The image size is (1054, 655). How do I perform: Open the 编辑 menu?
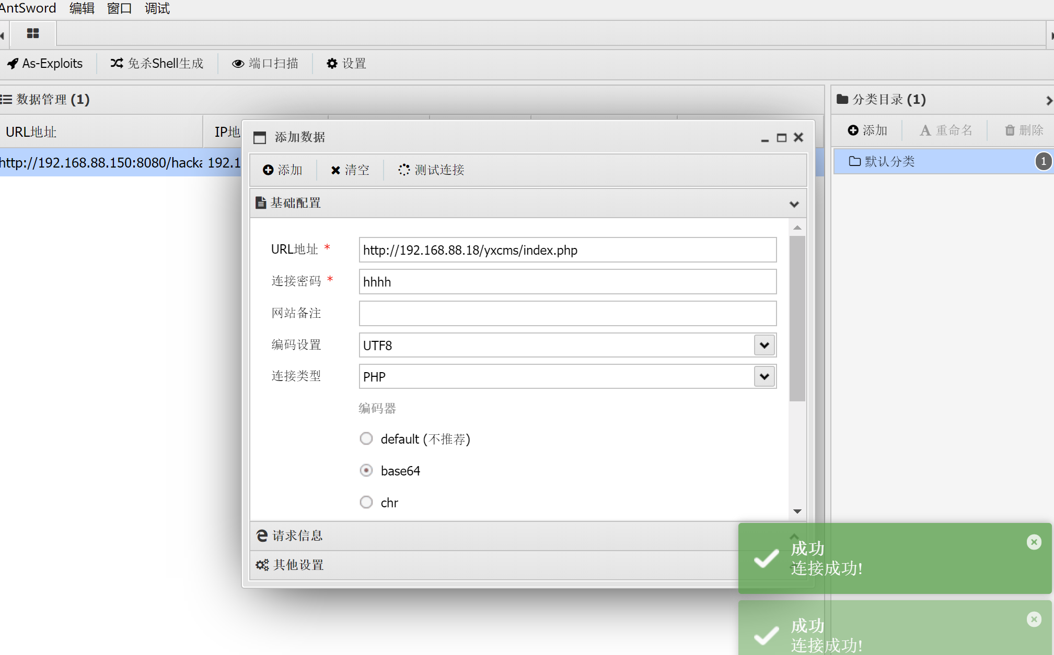[x=82, y=8]
